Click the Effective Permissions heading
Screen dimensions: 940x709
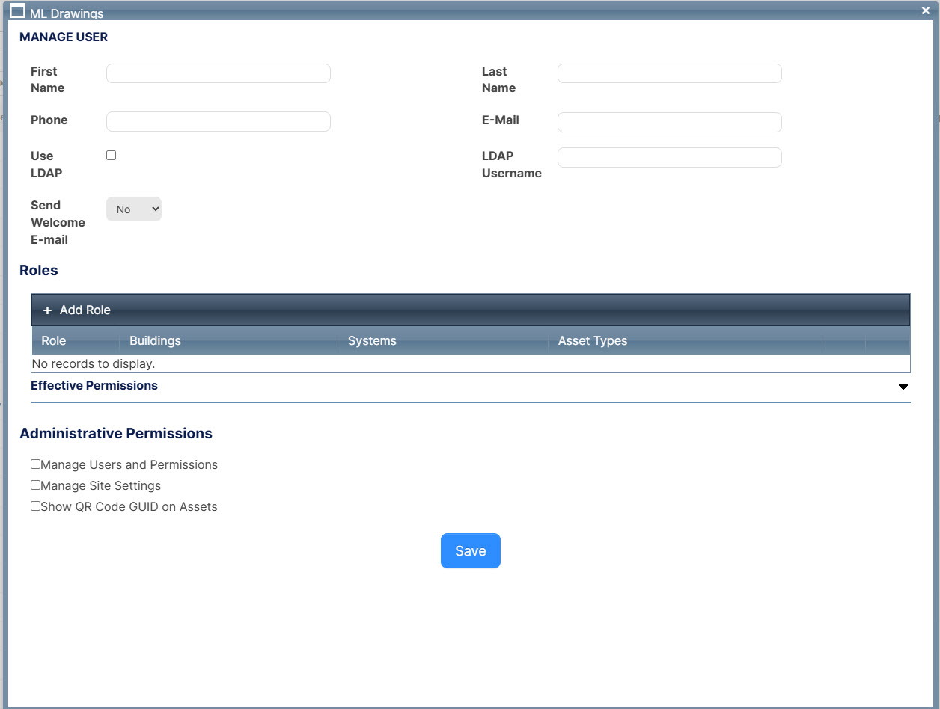[x=94, y=386]
